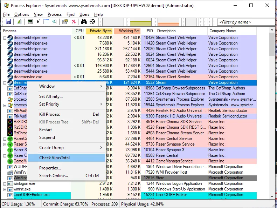The height and width of the screenshot is (208, 277).
Task: Click the Properties toolbar icon
Action: tap(65, 22)
